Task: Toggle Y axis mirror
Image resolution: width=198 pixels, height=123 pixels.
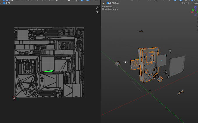Action: (x=186, y=3)
